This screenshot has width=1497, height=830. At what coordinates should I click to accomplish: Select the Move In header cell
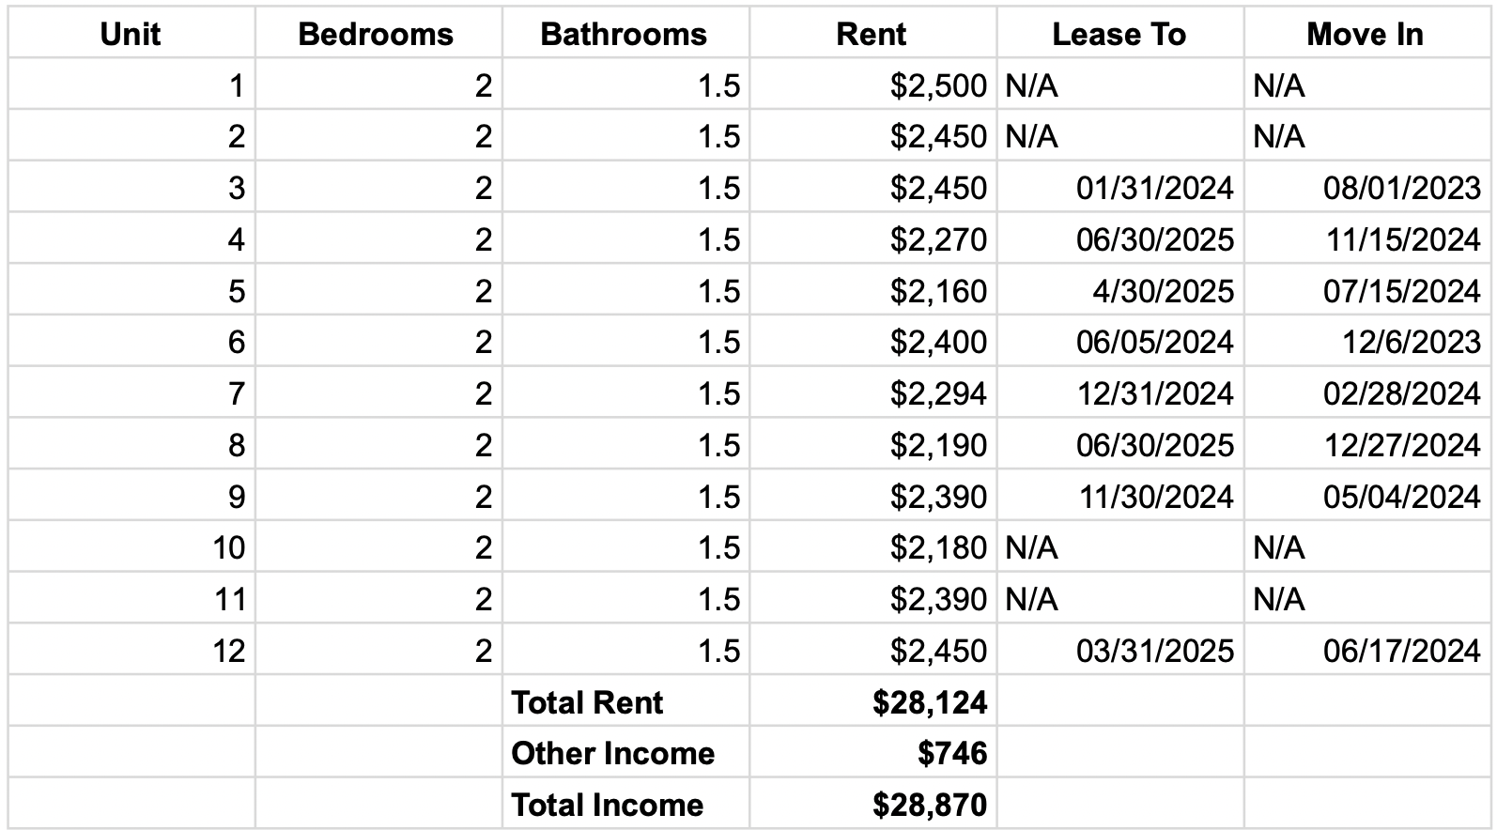[x=1365, y=35]
